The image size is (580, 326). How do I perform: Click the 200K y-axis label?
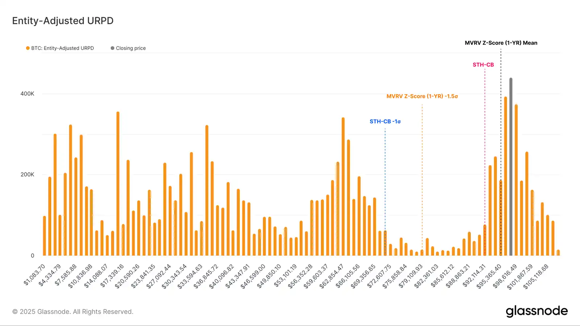point(27,175)
